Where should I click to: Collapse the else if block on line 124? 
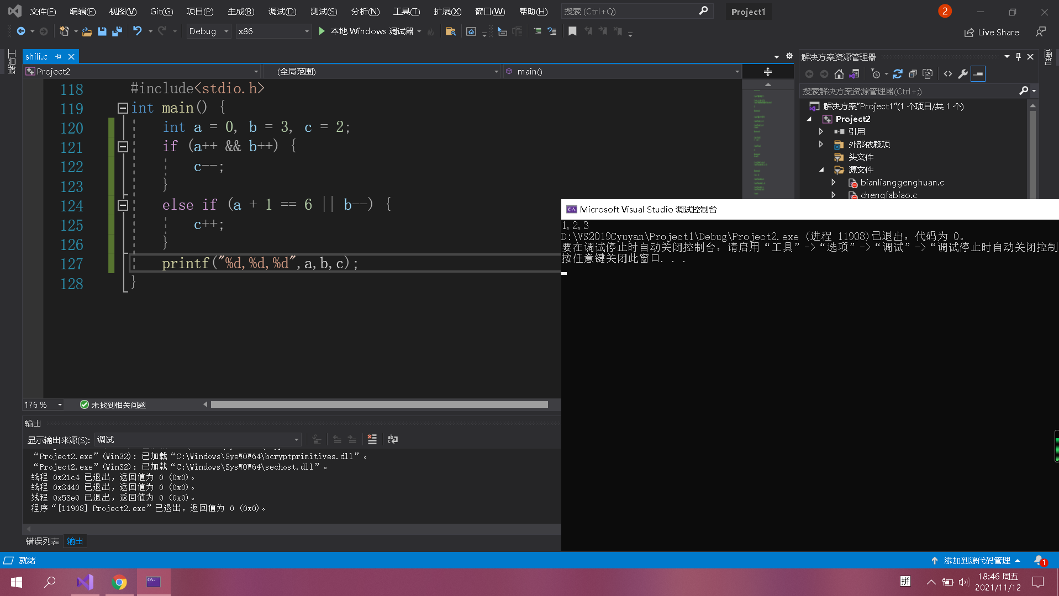(123, 205)
